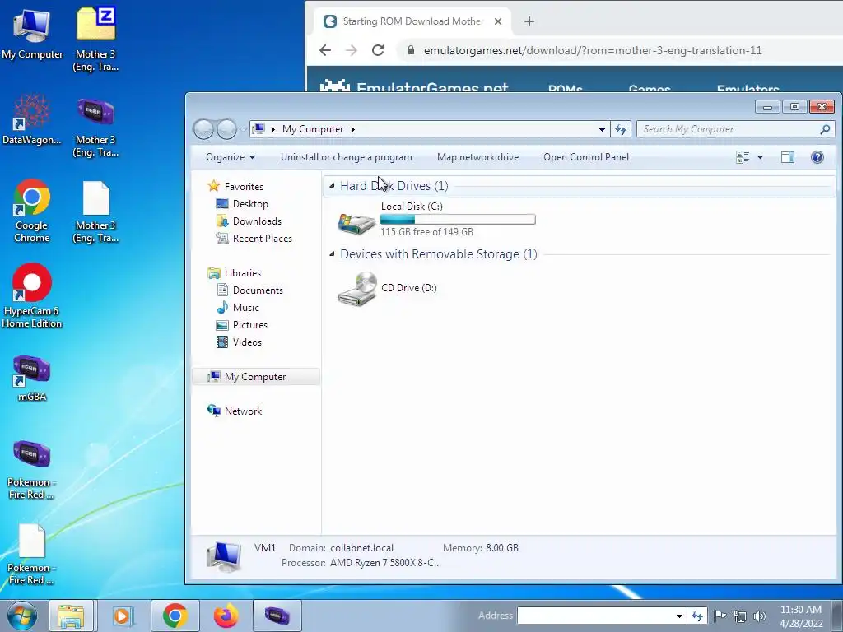Click Explorer forward navigation button
843x632 pixels.
[226, 129]
